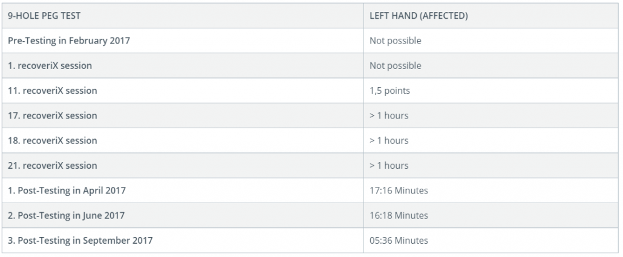The width and height of the screenshot is (623, 257).
Task: Click the "17. recoveriX session" label
Action: pyautogui.click(x=53, y=115)
